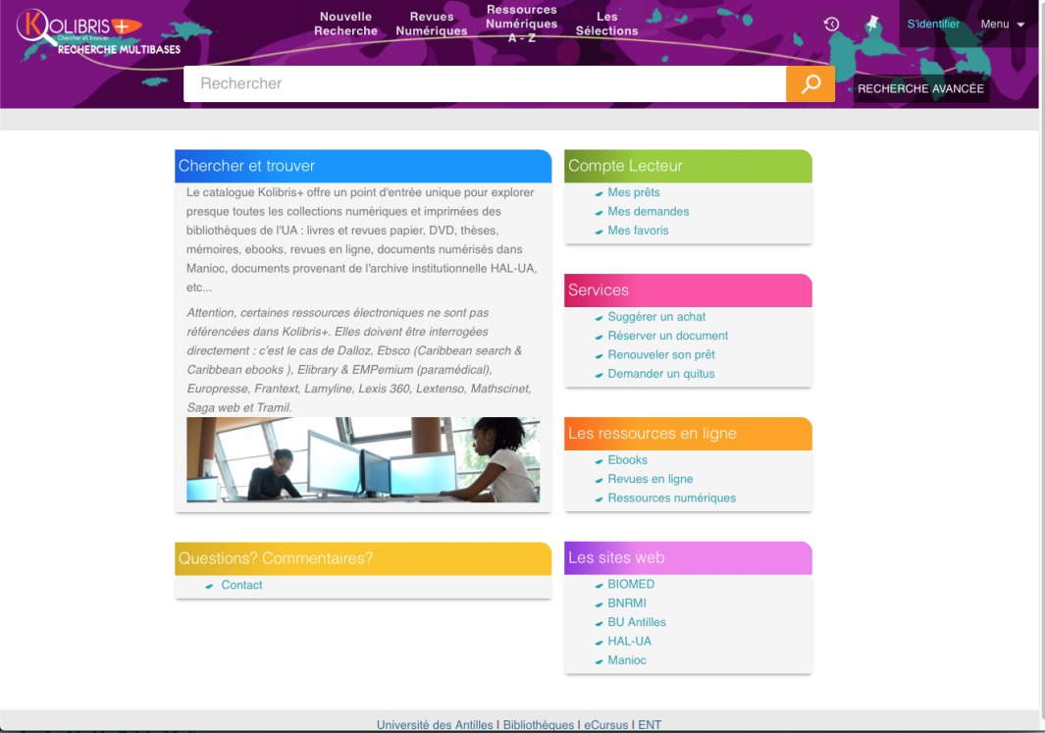Open Mes prêts link
Image resolution: width=1045 pixels, height=733 pixels.
coord(633,192)
